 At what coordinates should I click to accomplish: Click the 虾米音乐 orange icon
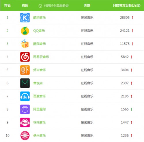point(25,70)
